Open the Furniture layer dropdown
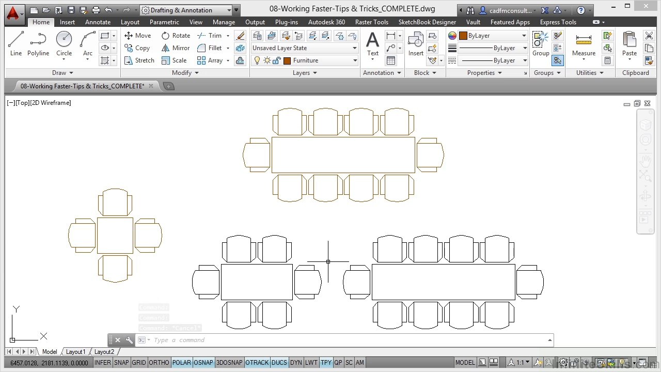Image resolution: width=661 pixels, height=372 pixels. pyautogui.click(x=305, y=60)
